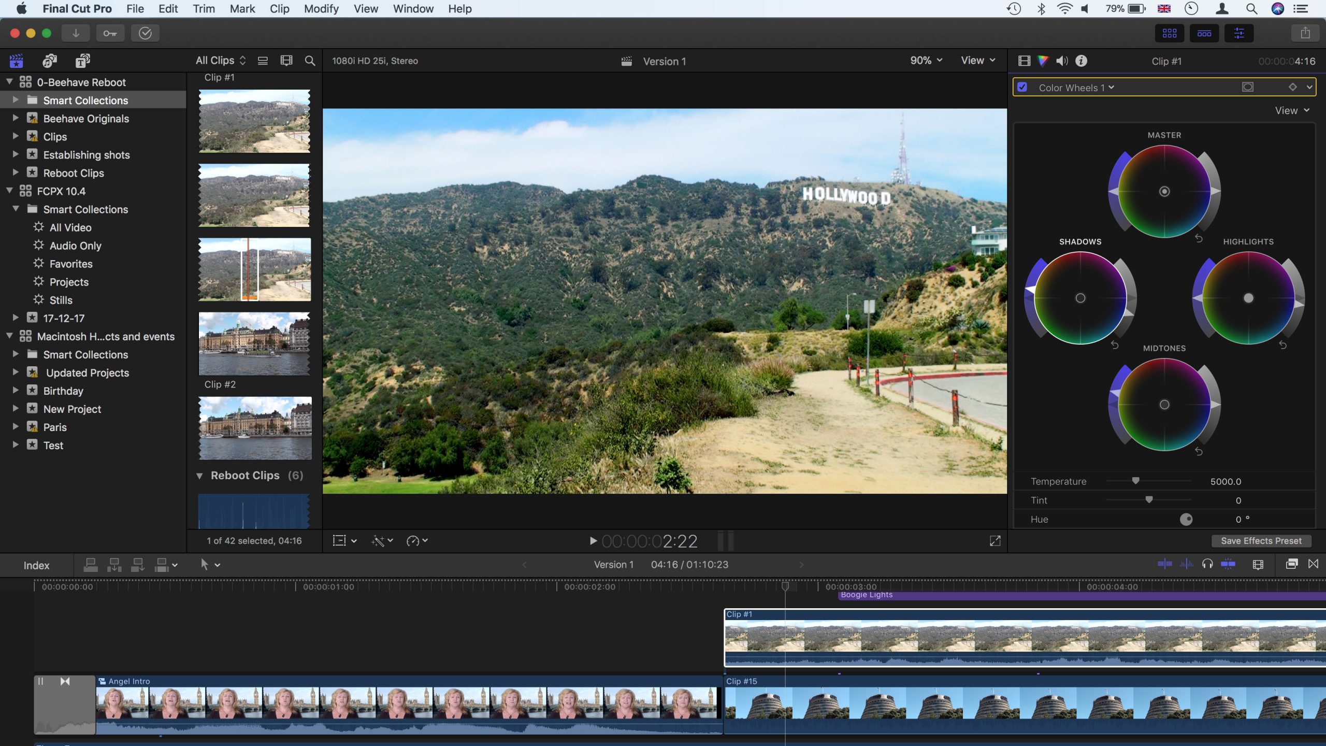Toggle the index panel icon
1326x746 pixels.
point(36,565)
